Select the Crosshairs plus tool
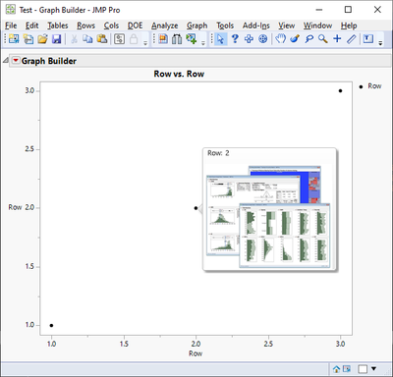Screen dimensions: 393x377 [x=337, y=39]
